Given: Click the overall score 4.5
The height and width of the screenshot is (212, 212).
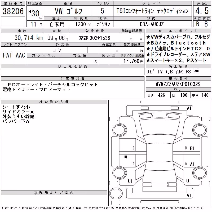Looking at the screenshot, I should tap(202, 11).
